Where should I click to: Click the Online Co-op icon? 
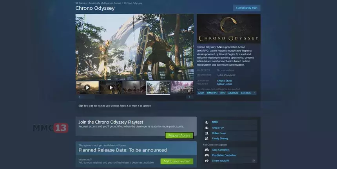click(207, 133)
